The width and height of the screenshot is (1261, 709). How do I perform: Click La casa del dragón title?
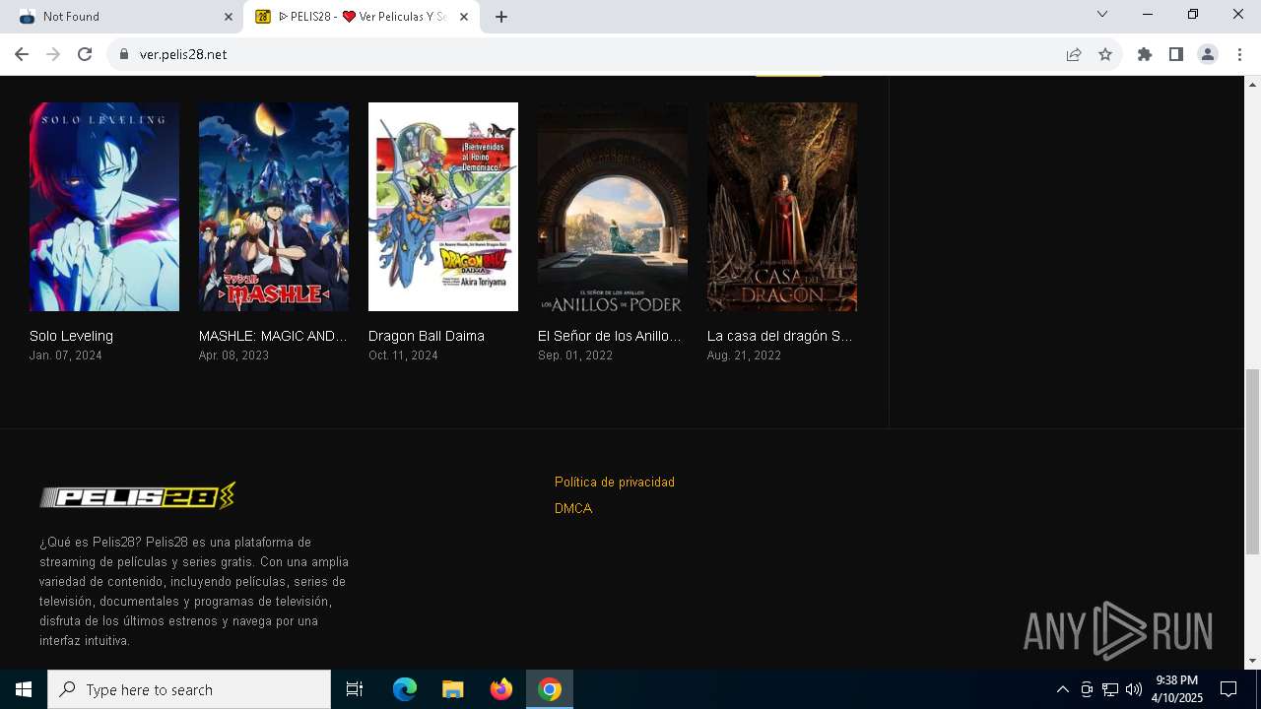tap(780, 336)
